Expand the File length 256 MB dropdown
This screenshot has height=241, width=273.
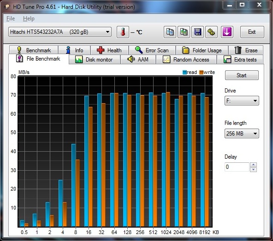pos(242,134)
